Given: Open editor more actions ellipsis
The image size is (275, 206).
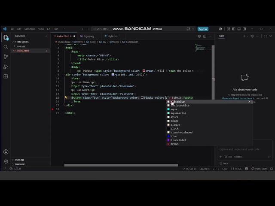Looking at the screenshot, I should click(x=210, y=36).
